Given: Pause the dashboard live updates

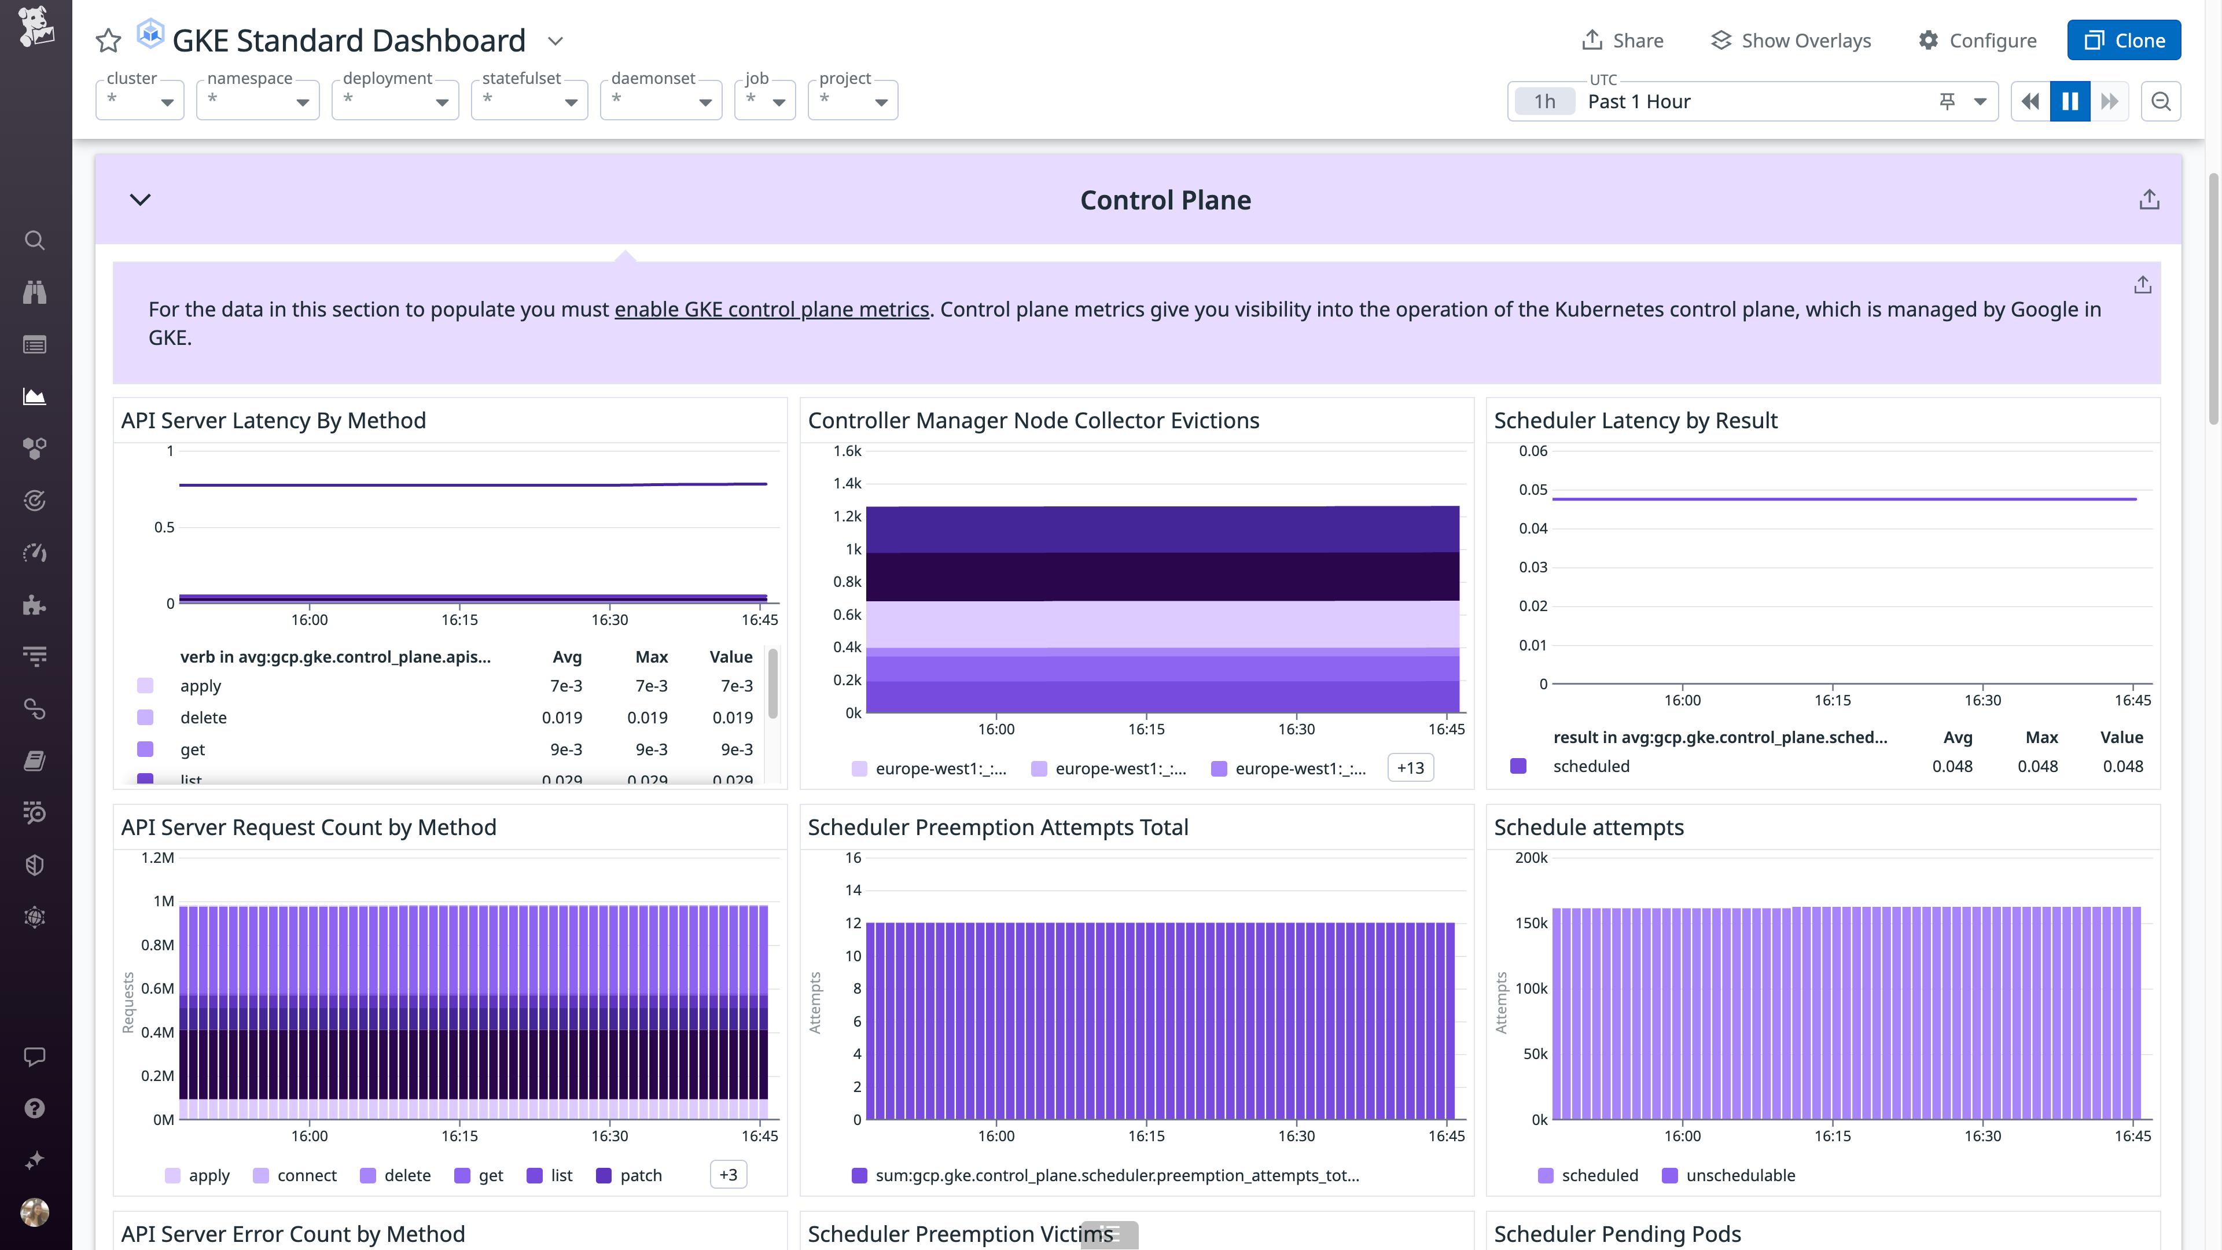Looking at the screenshot, I should click(x=2069, y=101).
